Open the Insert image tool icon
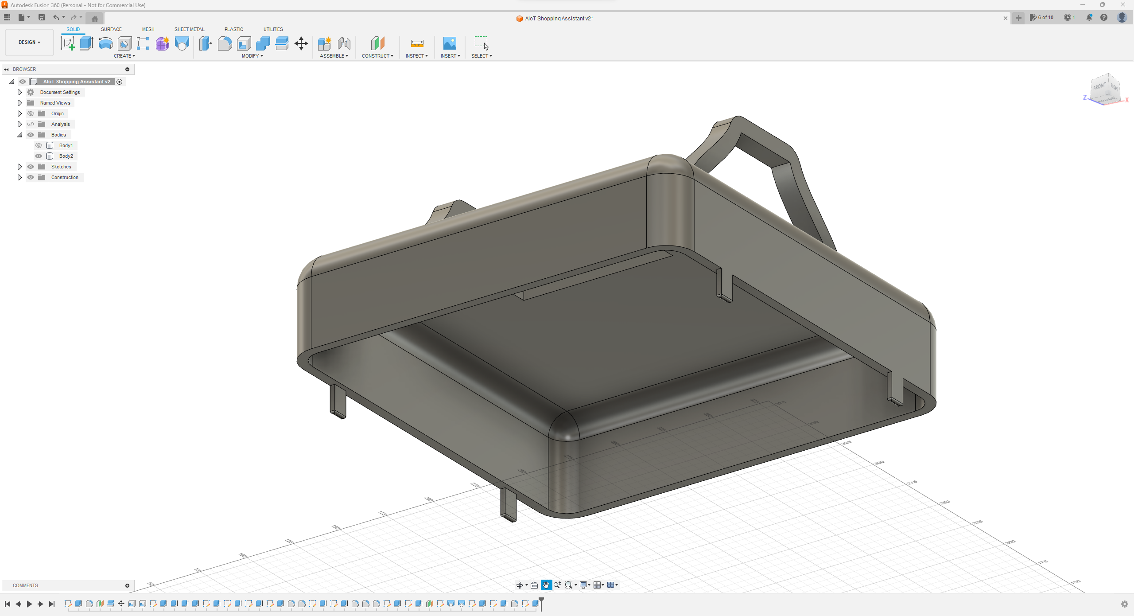 [450, 43]
